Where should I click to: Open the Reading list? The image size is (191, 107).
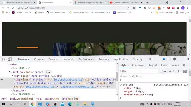point(182,12)
